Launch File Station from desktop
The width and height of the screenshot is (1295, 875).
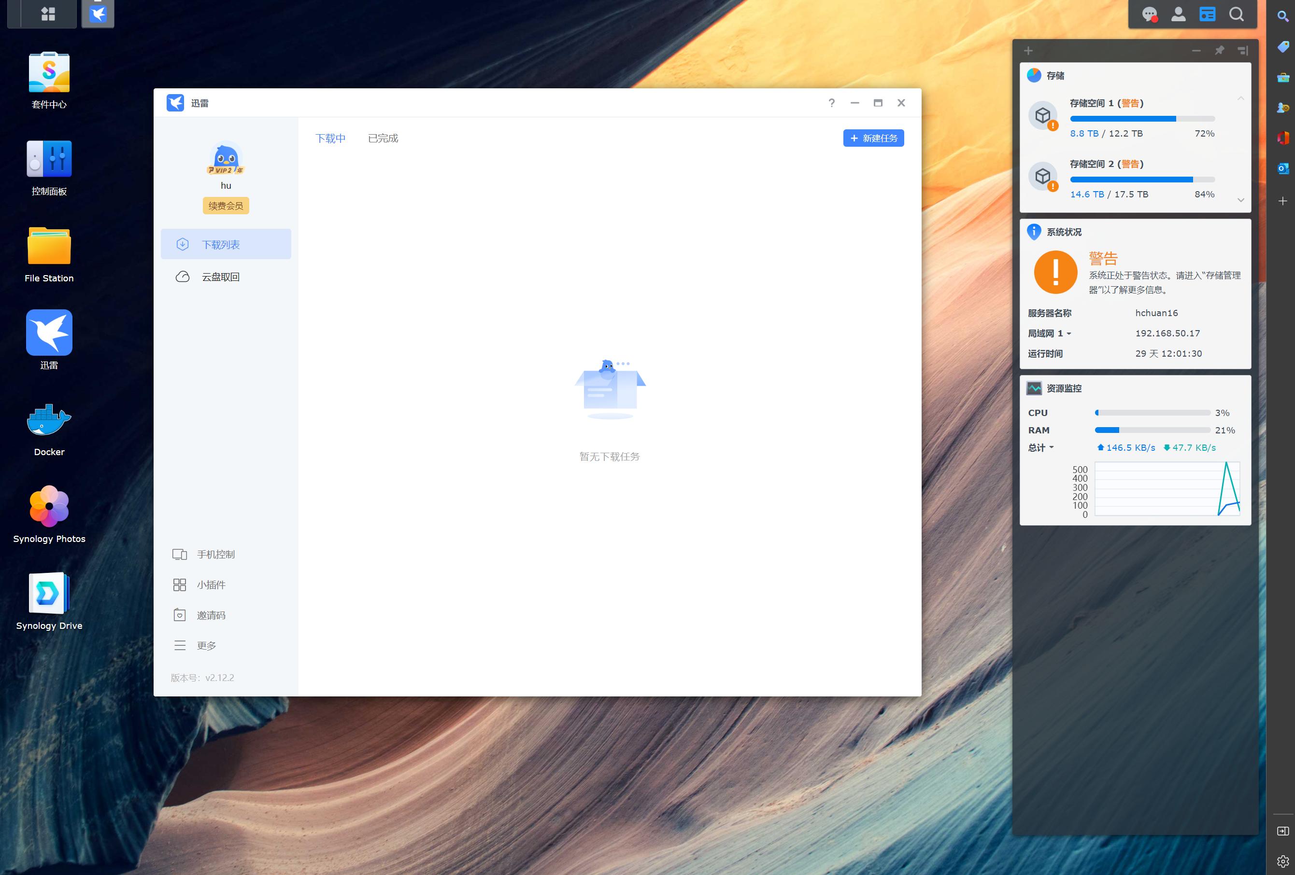pyautogui.click(x=49, y=246)
